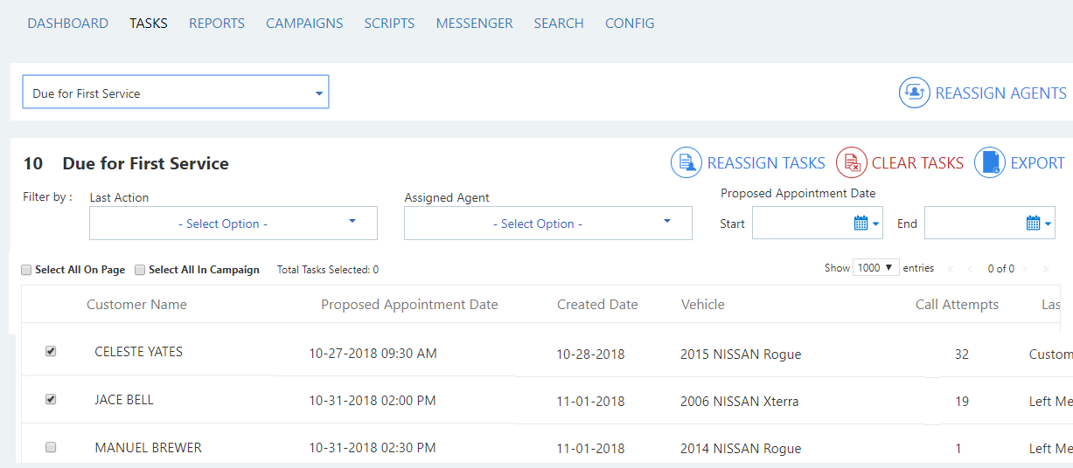Jump to the last page arrow
The width and height of the screenshot is (1073, 468).
click(1046, 269)
